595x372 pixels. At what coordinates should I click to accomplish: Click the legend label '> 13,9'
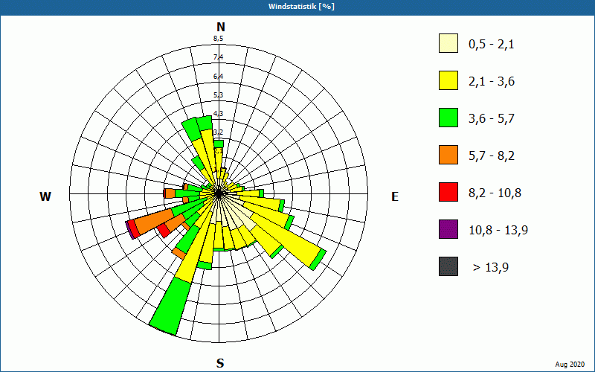point(491,268)
